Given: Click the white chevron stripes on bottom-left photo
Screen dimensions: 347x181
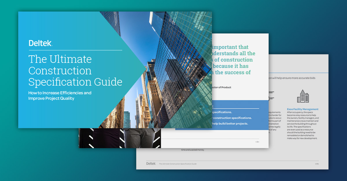Looking at the screenshot, I should coord(90,138).
